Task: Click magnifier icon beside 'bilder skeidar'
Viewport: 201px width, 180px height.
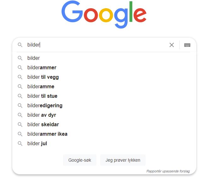Action: [x=20, y=124]
